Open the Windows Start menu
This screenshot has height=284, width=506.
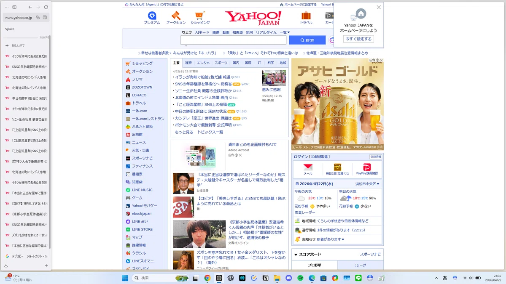(x=125, y=278)
